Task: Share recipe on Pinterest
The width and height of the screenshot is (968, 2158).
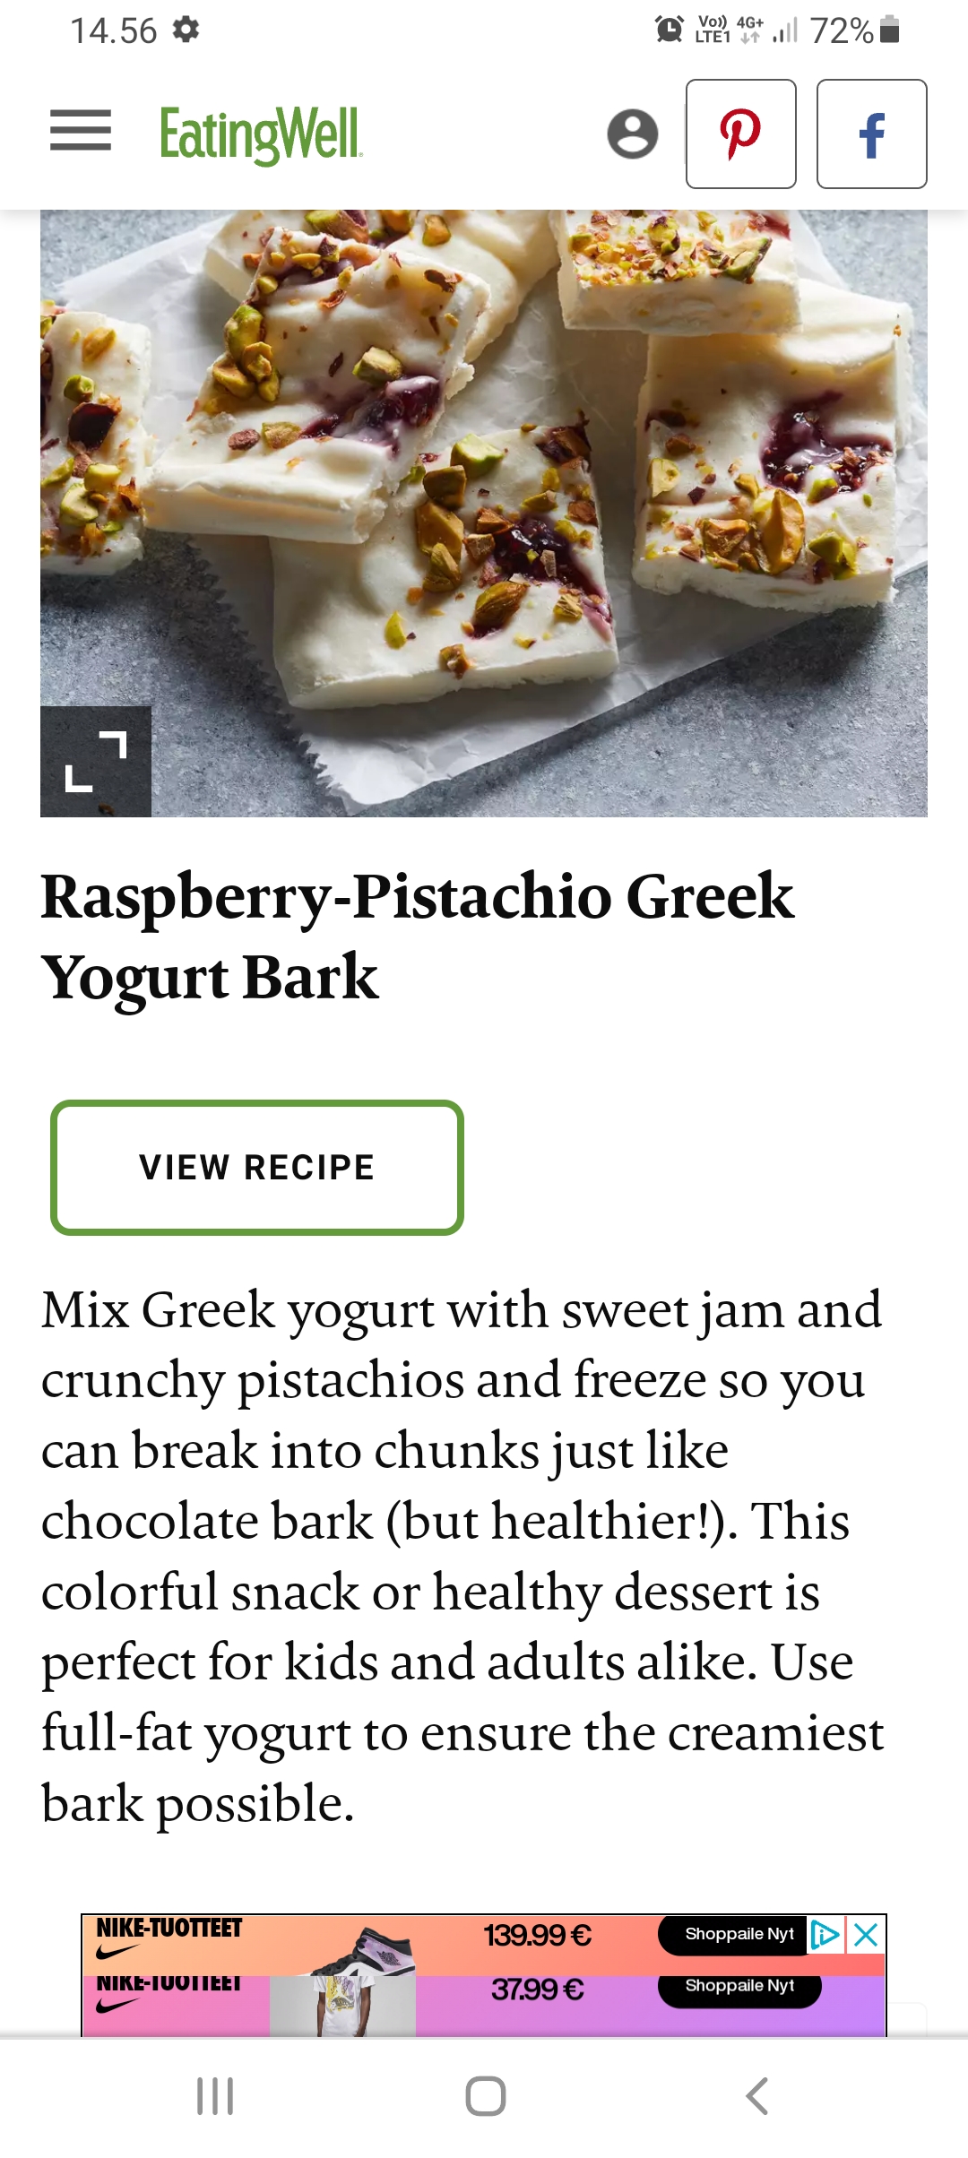Action: pyautogui.click(x=740, y=134)
